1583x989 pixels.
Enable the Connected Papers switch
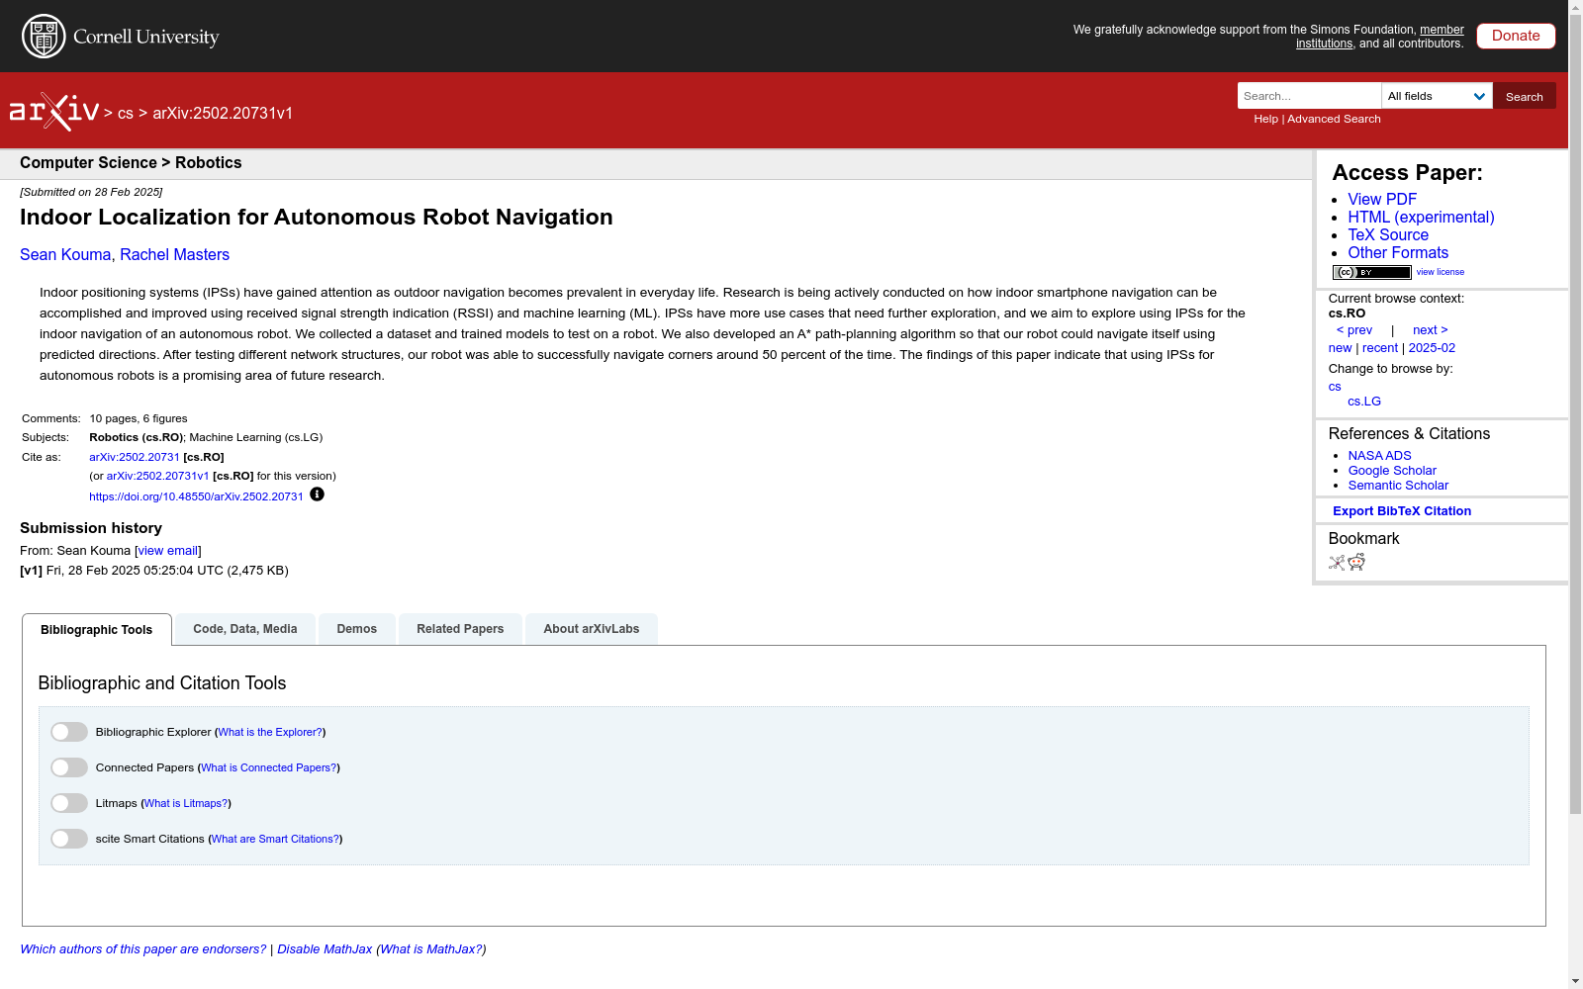[69, 767]
